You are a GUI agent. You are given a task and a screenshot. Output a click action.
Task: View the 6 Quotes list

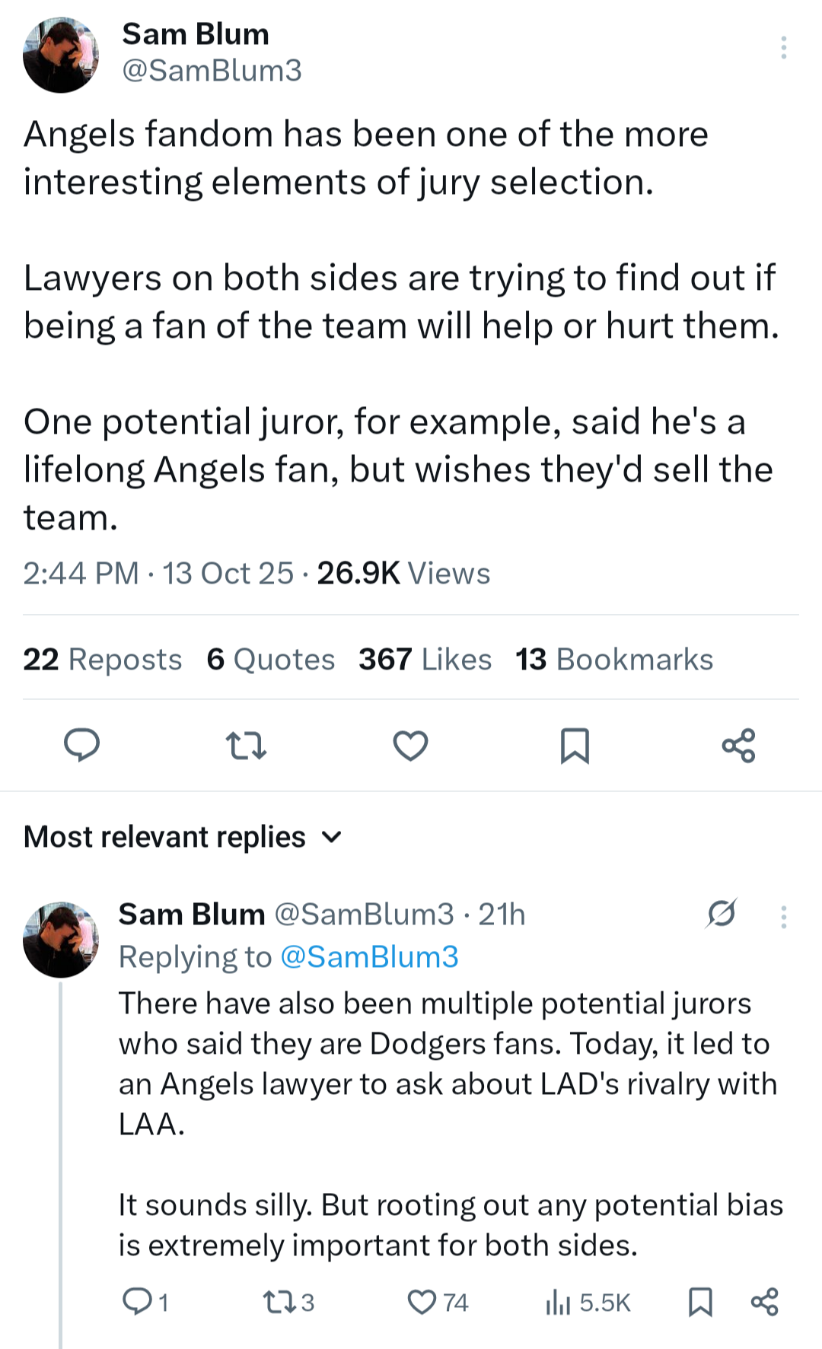(x=270, y=659)
